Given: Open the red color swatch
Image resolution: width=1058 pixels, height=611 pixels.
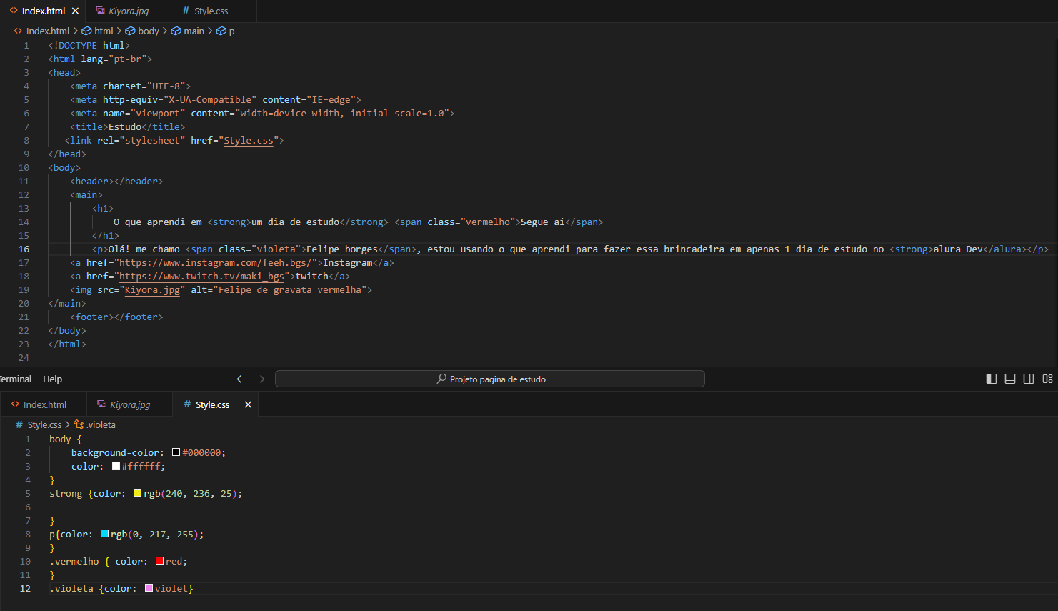Looking at the screenshot, I should (159, 561).
